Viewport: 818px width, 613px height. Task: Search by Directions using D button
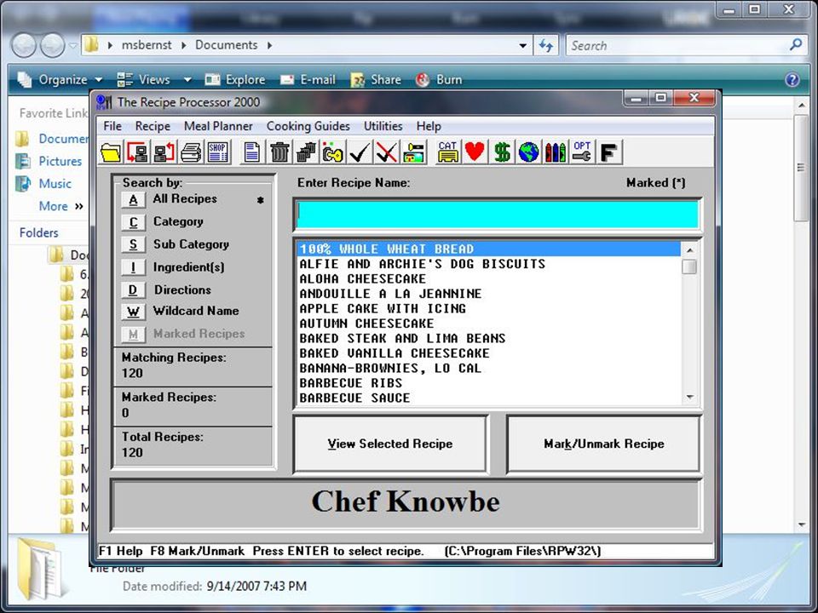[134, 289]
